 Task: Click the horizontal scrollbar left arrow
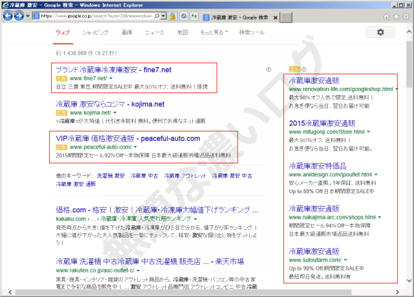pyautogui.click(x=10, y=292)
